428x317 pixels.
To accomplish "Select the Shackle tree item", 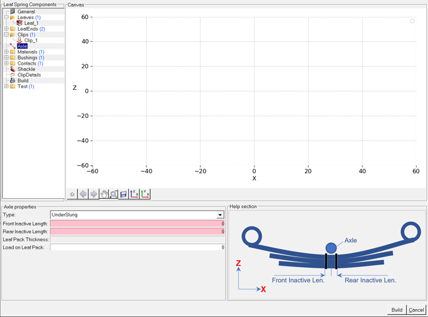I will click(26, 70).
